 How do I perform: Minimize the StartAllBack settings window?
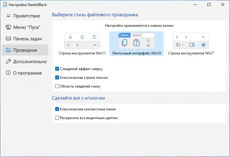193,5
